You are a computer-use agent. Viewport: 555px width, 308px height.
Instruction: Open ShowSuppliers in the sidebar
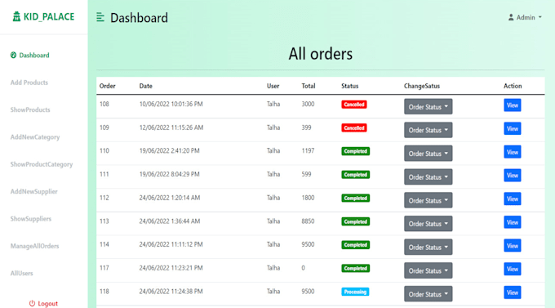[x=31, y=219]
